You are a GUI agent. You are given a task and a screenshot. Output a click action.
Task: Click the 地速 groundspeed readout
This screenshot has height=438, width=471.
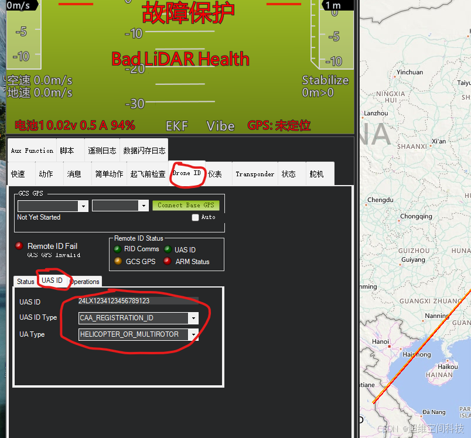point(40,93)
